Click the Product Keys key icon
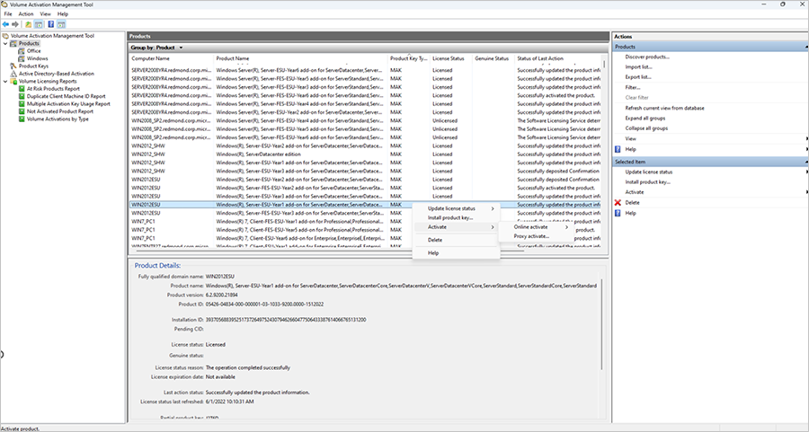This screenshot has width=809, height=432. pos(13,66)
